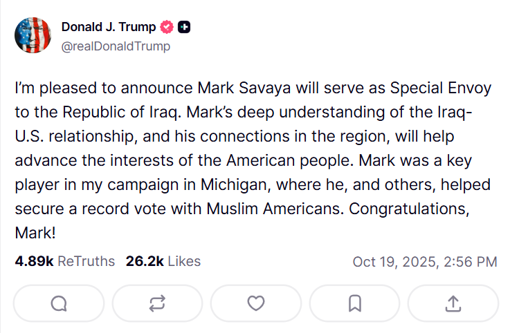Click the black plus badge beside name
Screen dimensions: 510x333
pos(184,28)
